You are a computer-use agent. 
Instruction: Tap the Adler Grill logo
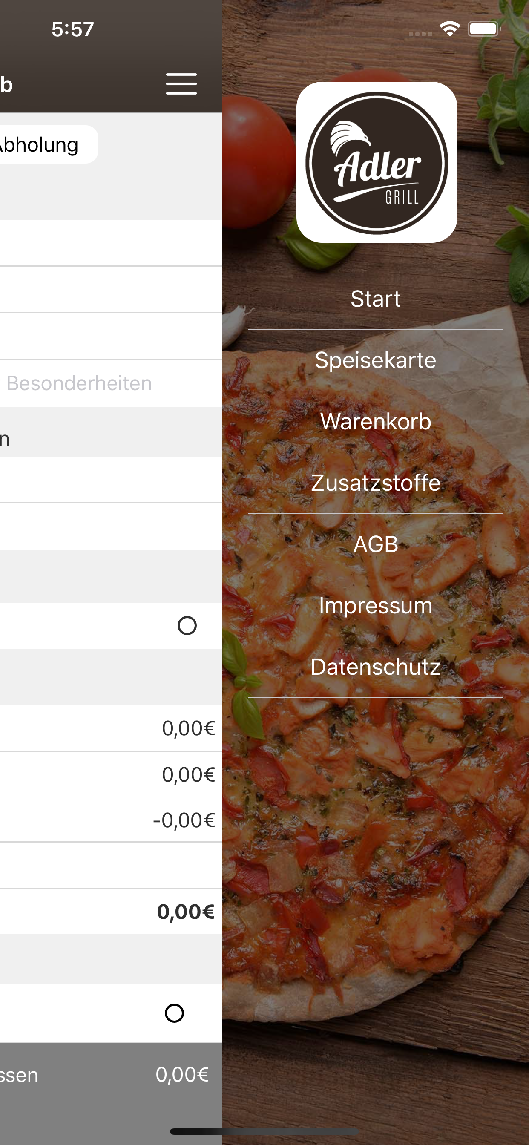[x=377, y=162]
